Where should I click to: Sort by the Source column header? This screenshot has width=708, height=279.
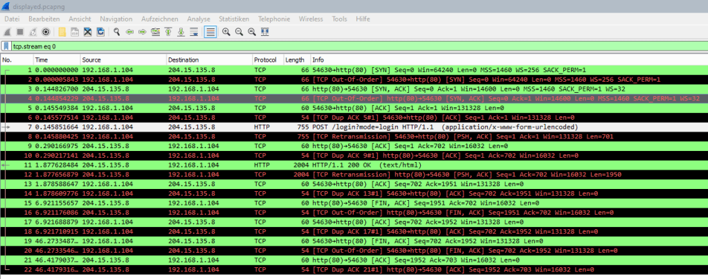pos(91,60)
